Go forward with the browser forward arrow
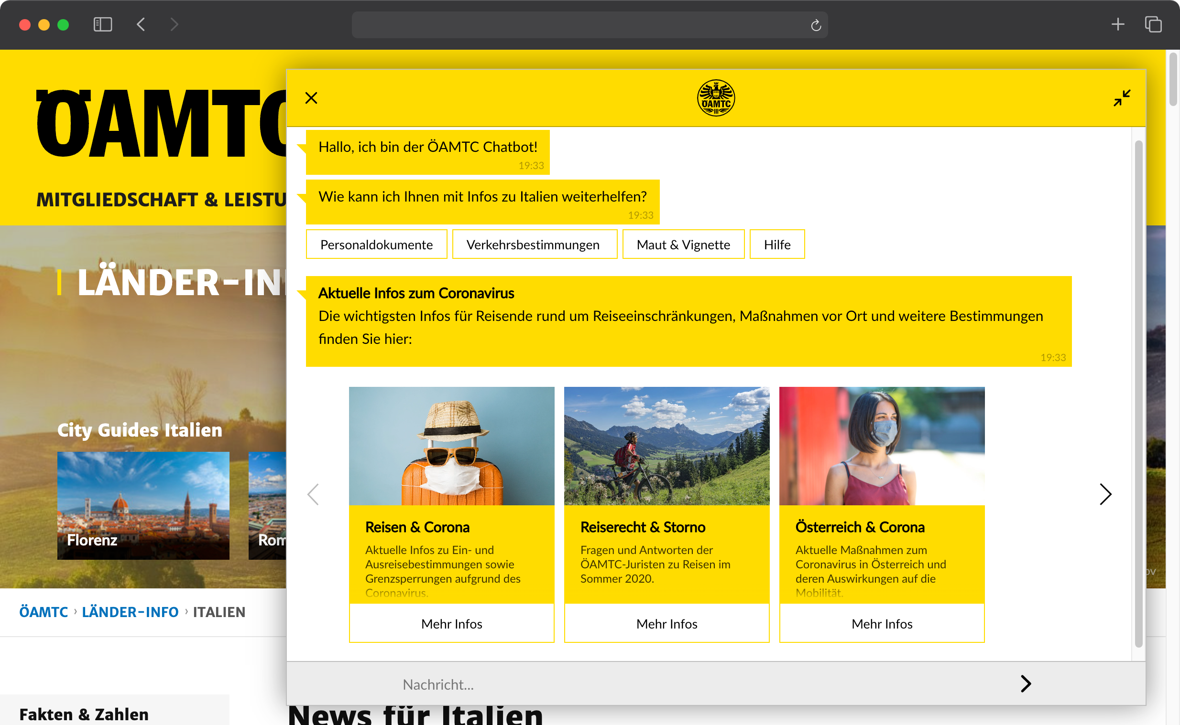Screen dimensions: 1180x725 click(x=174, y=24)
